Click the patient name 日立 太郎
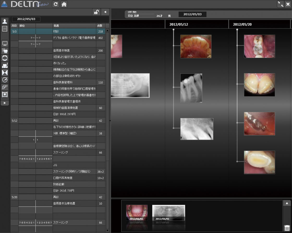The width and height of the screenshot is (292, 233). click(x=133, y=16)
